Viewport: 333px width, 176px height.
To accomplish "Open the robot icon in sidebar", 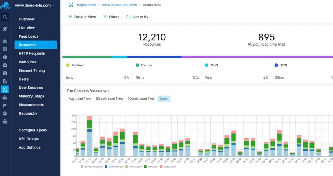I will coord(5,97).
